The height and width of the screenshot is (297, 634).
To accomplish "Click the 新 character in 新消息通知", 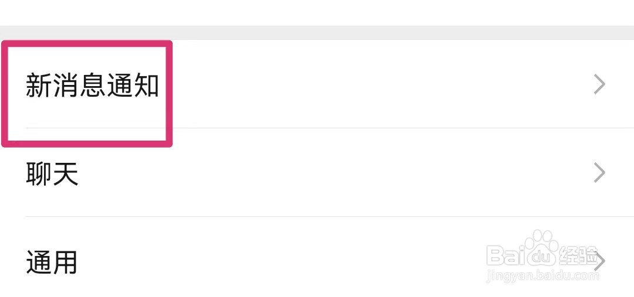I will 39,85.
